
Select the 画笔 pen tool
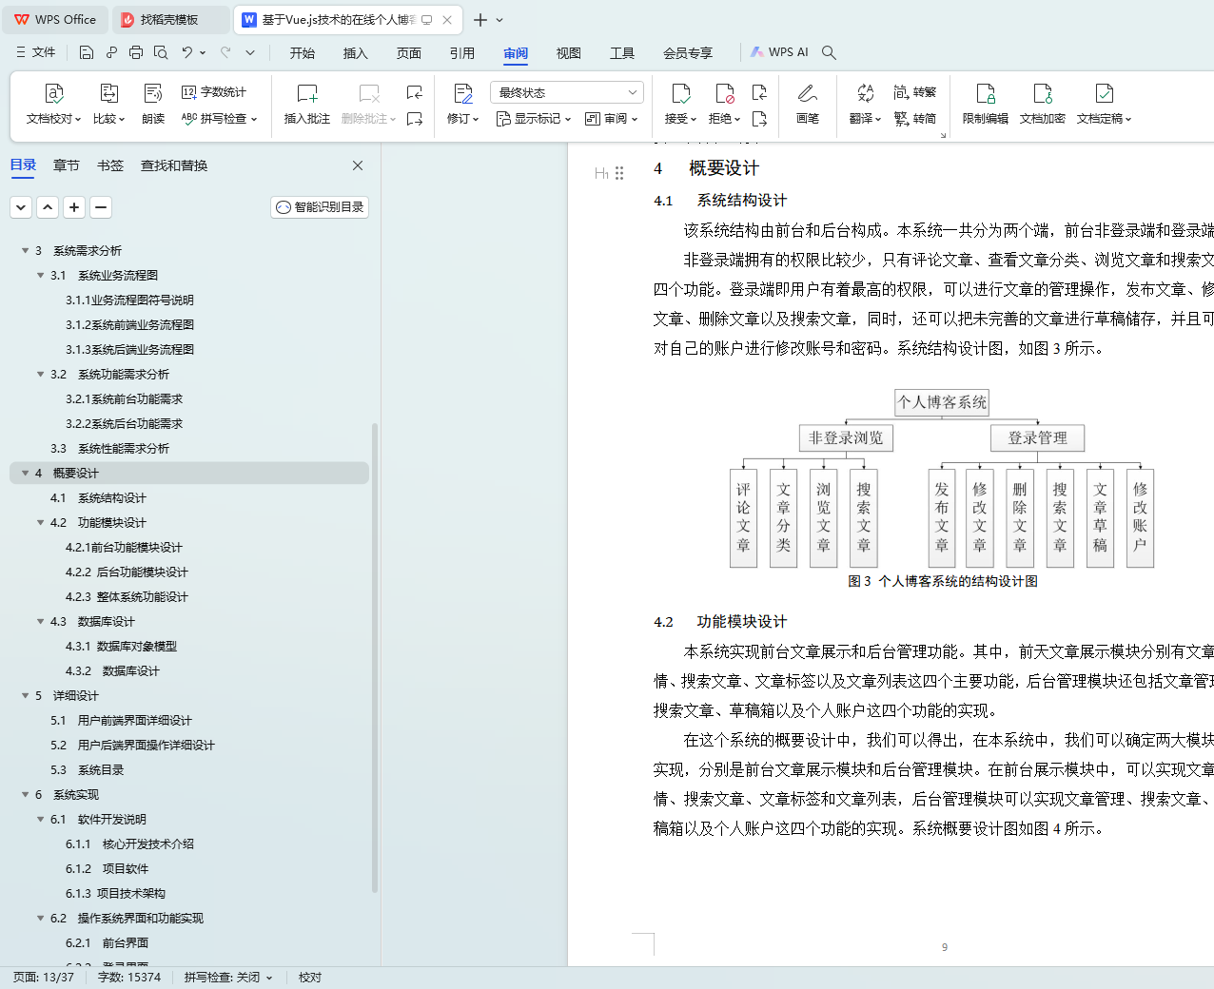(x=808, y=104)
